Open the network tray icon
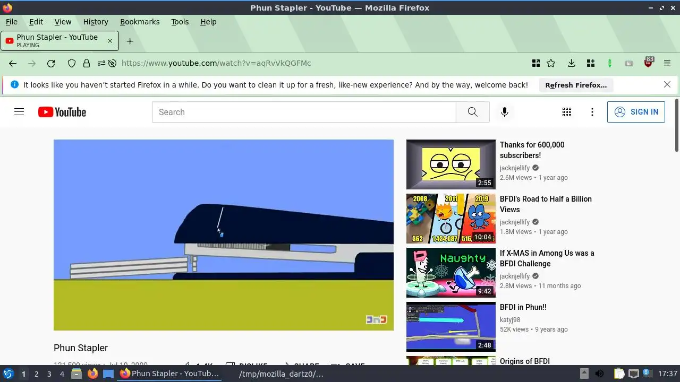 (634, 374)
